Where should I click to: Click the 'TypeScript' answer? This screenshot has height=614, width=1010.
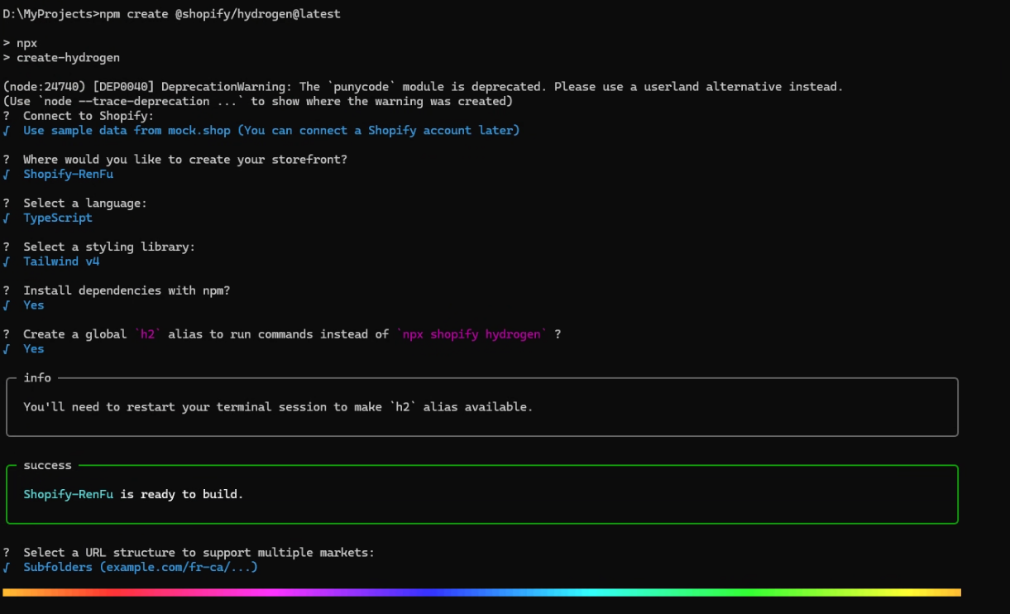[x=58, y=218]
